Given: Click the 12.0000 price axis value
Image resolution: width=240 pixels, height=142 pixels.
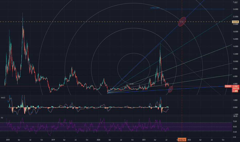Looking at the screenshot, I should coord(235,54).
